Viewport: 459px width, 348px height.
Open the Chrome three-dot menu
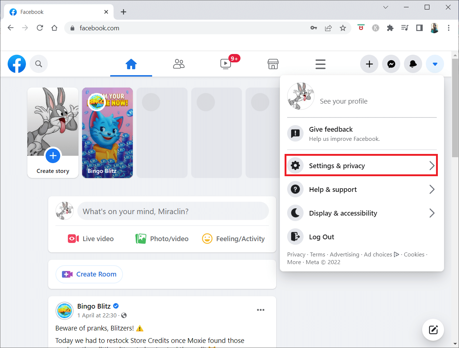click(x=448, y=28)
